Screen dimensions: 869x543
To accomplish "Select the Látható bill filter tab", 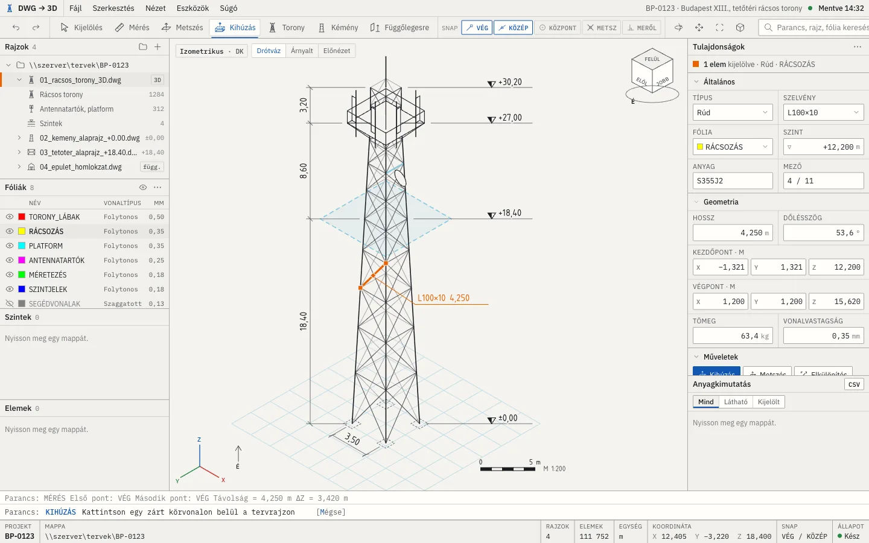I will 736,402.
